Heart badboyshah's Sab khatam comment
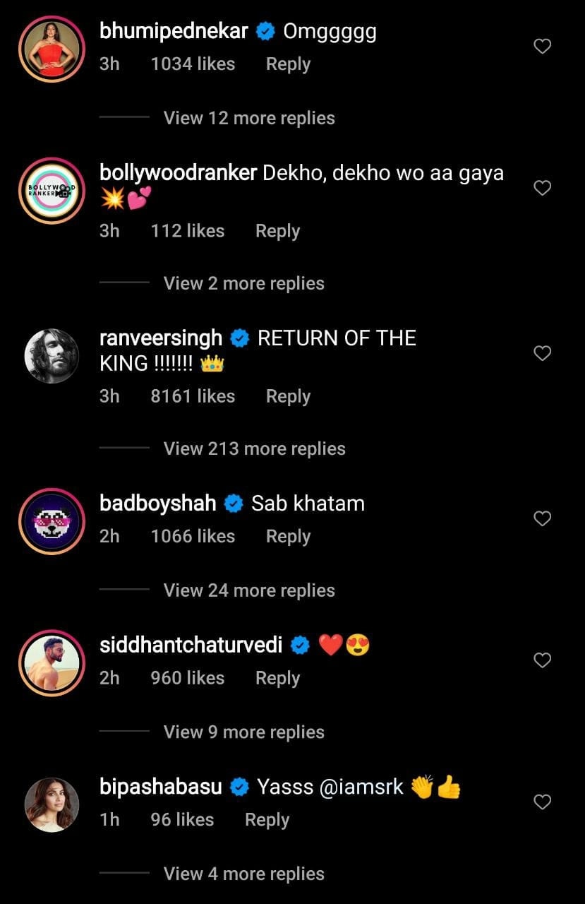Viewport: 585px width, 904px height. click(x=542, y=518)
